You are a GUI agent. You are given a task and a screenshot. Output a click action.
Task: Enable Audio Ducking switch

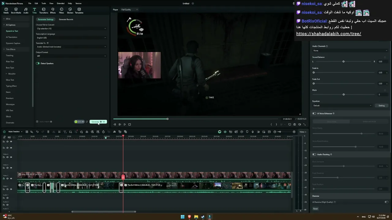tap(314, 154)
